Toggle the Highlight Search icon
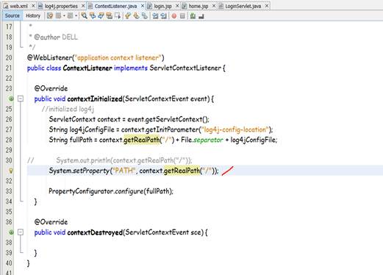 tap(110, 16)
